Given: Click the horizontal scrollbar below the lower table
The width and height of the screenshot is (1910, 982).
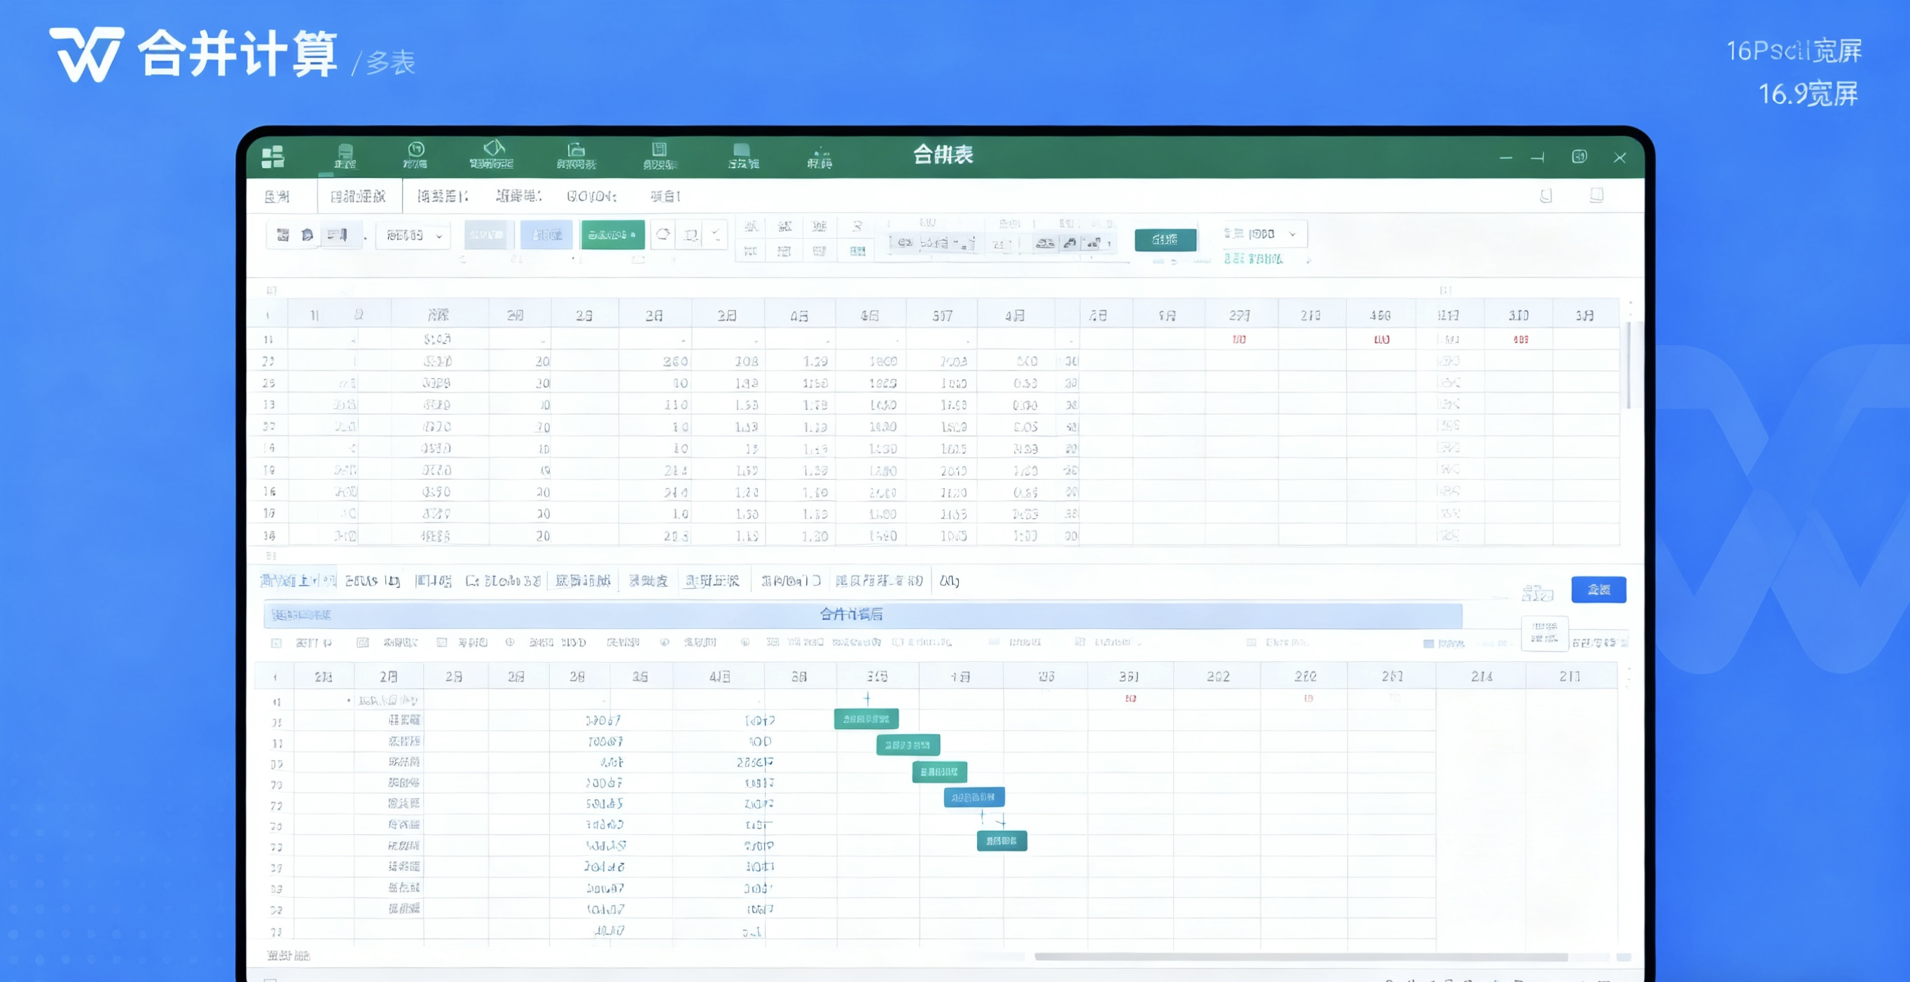Looking at the screenshot, I should click(1300, 957).
